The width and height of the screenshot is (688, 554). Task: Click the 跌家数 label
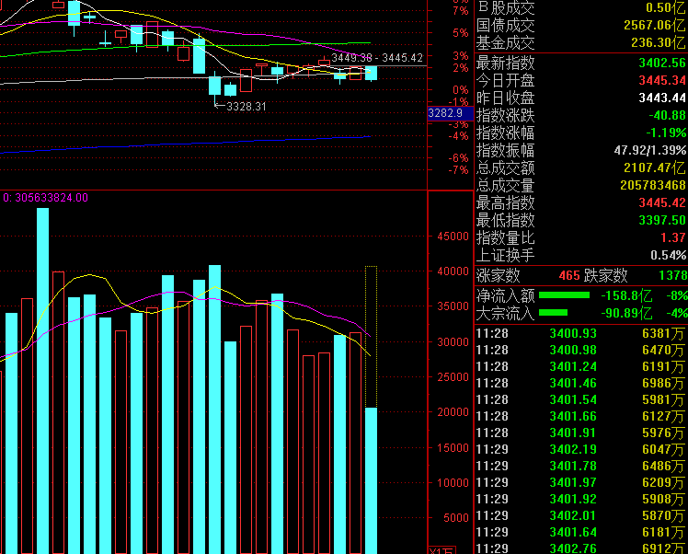click(605, 276)
